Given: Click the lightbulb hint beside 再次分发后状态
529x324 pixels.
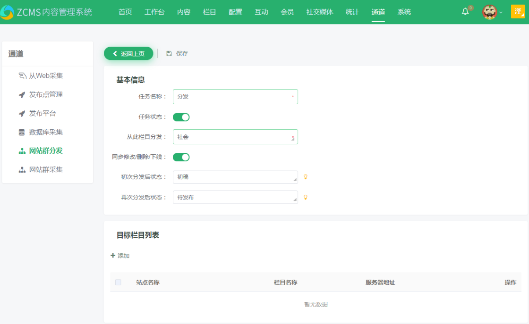Looking at the screenshot, I should [x=306, y=197].
